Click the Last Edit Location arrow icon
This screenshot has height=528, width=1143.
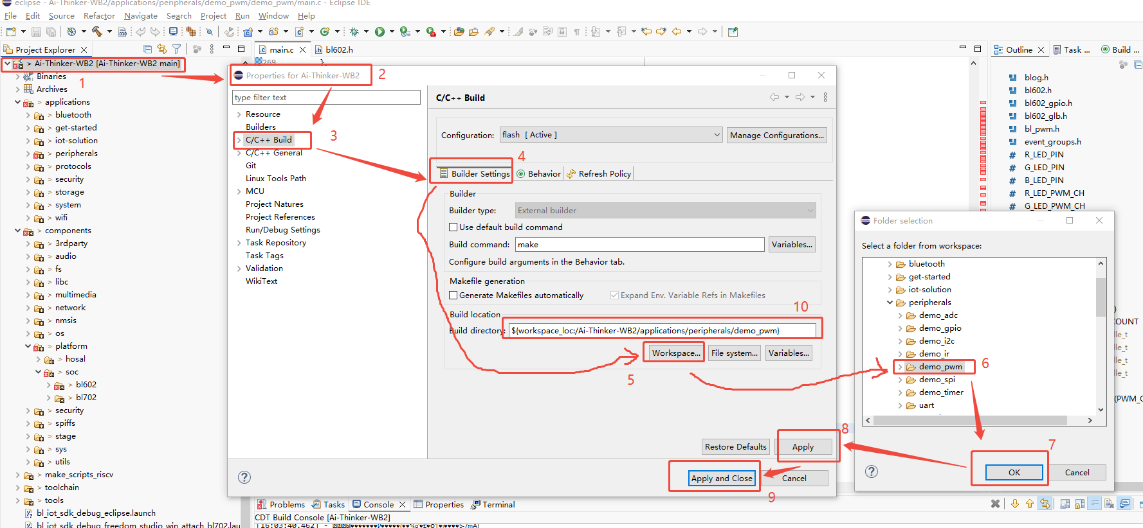(646, 31)
